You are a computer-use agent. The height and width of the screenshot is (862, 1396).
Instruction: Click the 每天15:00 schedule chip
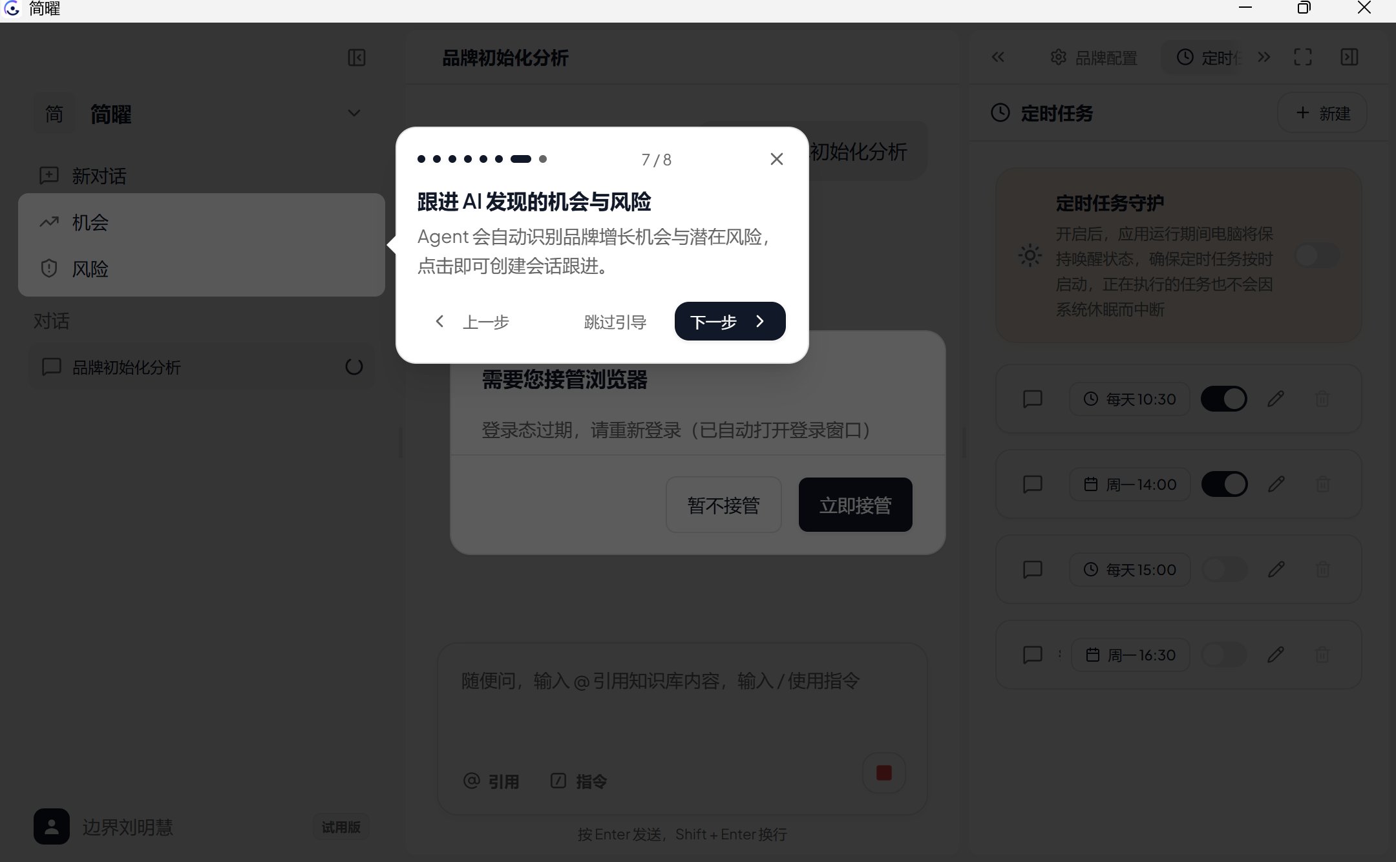point(1129,569)
